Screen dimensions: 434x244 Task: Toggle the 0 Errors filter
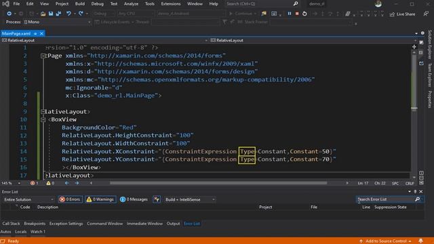click(x=70, y=199)
